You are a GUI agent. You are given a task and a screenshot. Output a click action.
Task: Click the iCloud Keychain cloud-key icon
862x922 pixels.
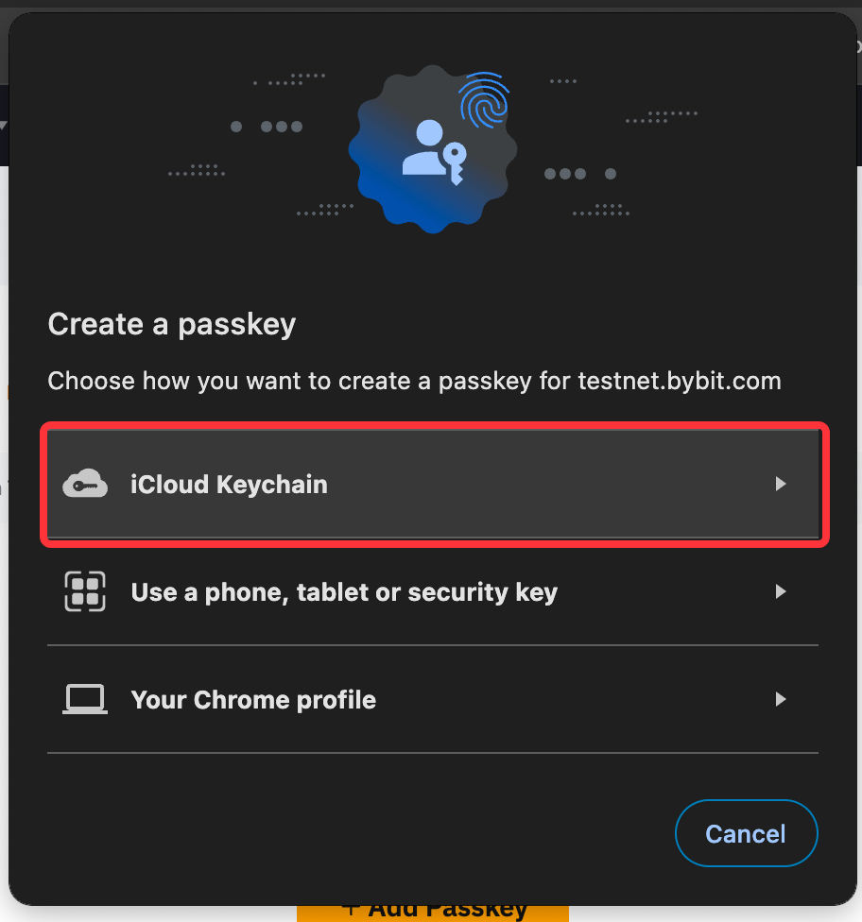pyautogui.click(x=84, y=484)
